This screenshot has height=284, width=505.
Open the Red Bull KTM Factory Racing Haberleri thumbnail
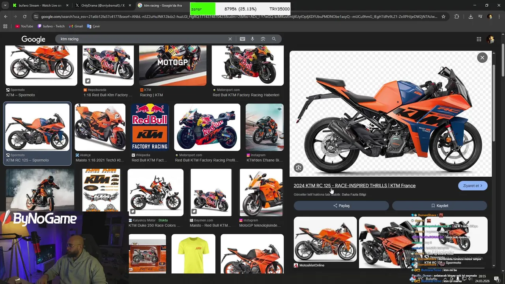point(247,65)
